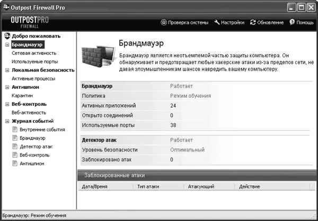This screenshot has height=221, width=318.
Task: Click the Outpost title bar app icon
Action: (x=6, y=7)
